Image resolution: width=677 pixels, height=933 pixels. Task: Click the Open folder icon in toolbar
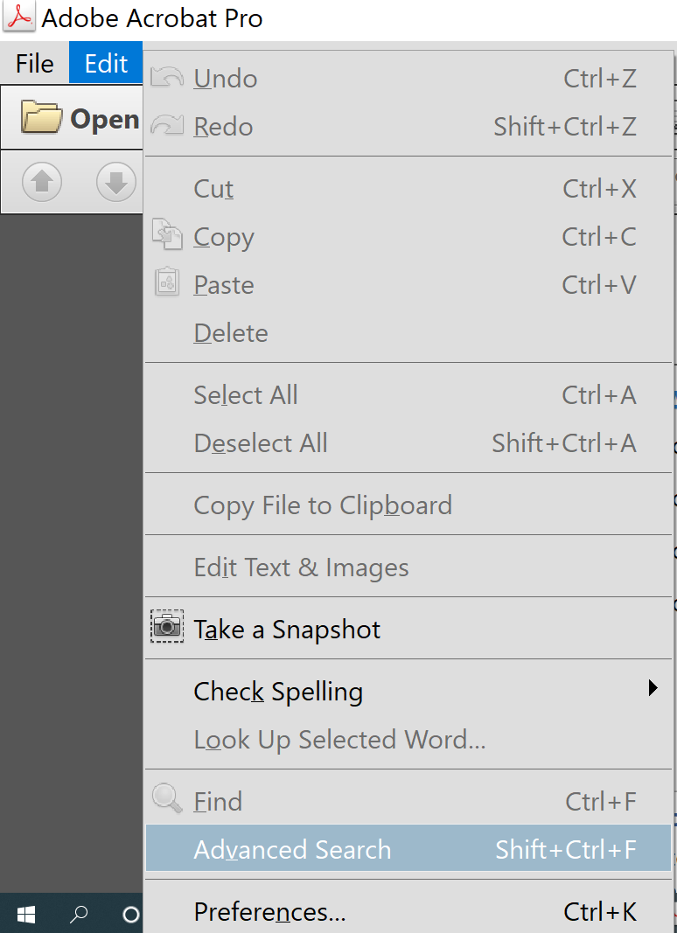coord(41,117)
